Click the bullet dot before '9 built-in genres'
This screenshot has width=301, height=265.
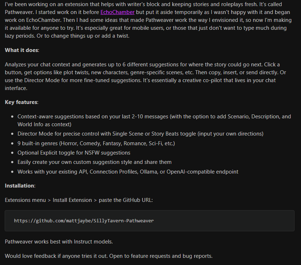pyautogui.click(x=13, y=143)
